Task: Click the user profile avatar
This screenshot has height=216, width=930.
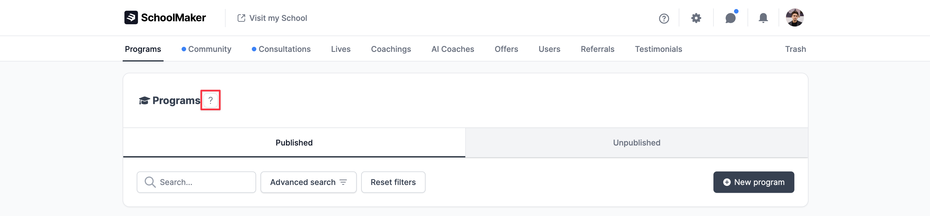Action: pos(794,18)
